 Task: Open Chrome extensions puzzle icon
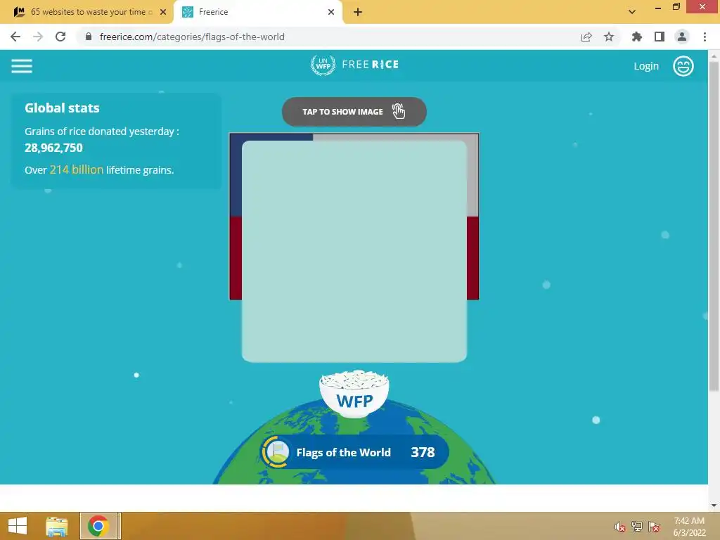pyautogui.click(x=637, y=37)
